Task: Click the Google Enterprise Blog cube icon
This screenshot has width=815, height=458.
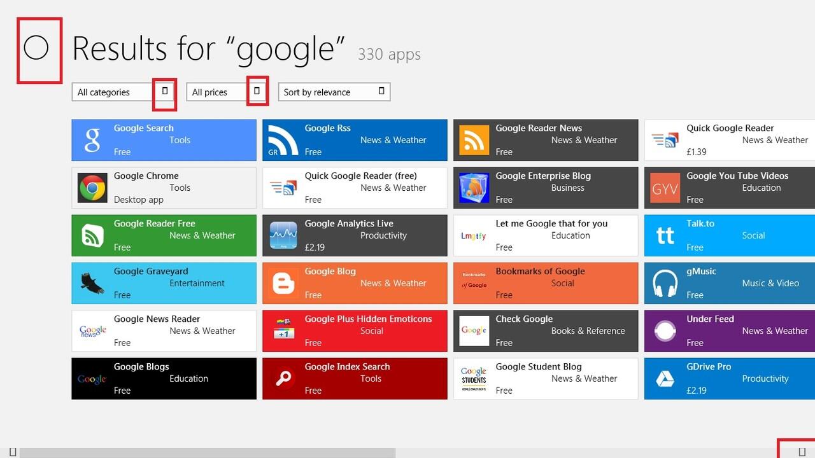Action: pyautogui.click(x=474, y=188)
